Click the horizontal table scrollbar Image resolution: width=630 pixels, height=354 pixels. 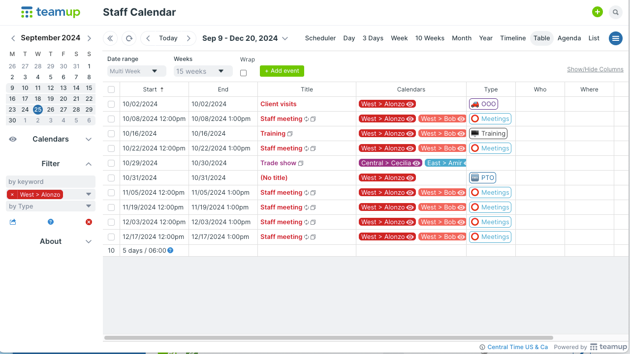pos(329,338)
